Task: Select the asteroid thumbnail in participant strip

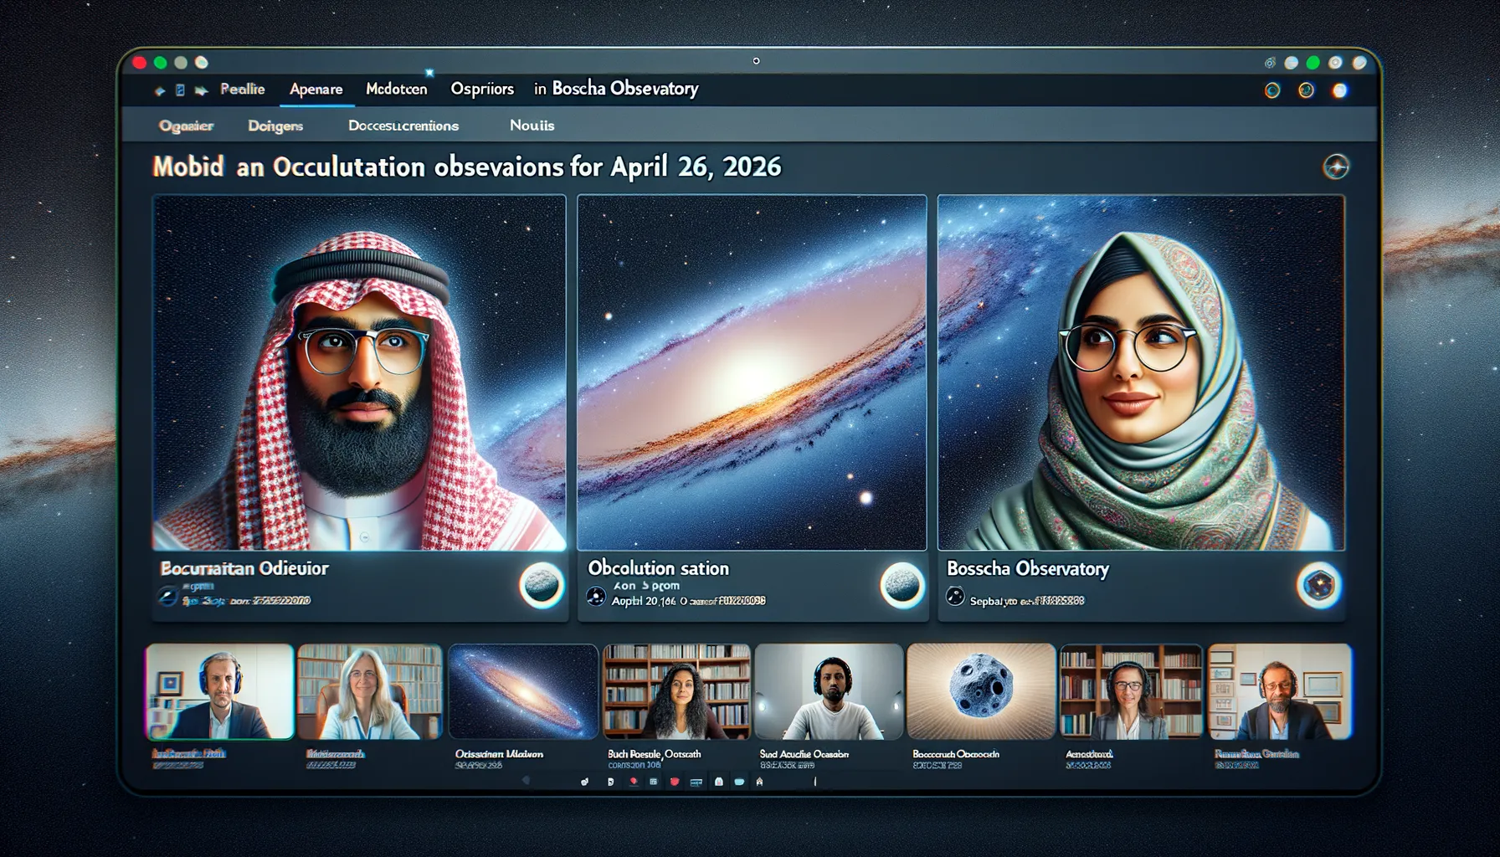Action: coord(982,691)
